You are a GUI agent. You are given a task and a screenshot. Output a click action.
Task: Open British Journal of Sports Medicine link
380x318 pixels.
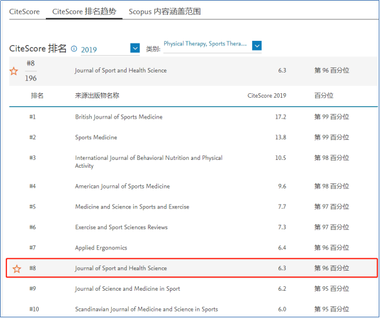pos(119,117)
